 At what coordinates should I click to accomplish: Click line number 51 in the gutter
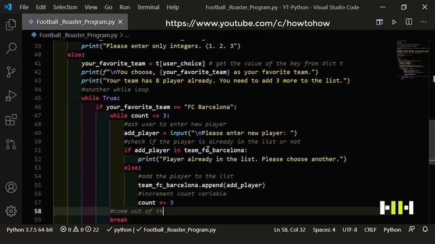click(38, 150)
